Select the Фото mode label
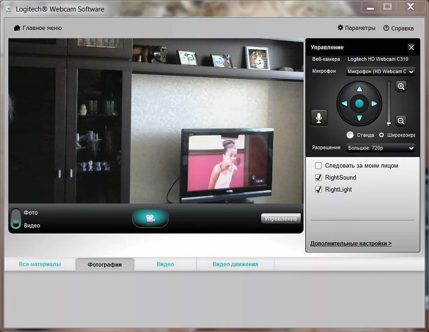Screen dimensions: 429x332 (31, 212)
